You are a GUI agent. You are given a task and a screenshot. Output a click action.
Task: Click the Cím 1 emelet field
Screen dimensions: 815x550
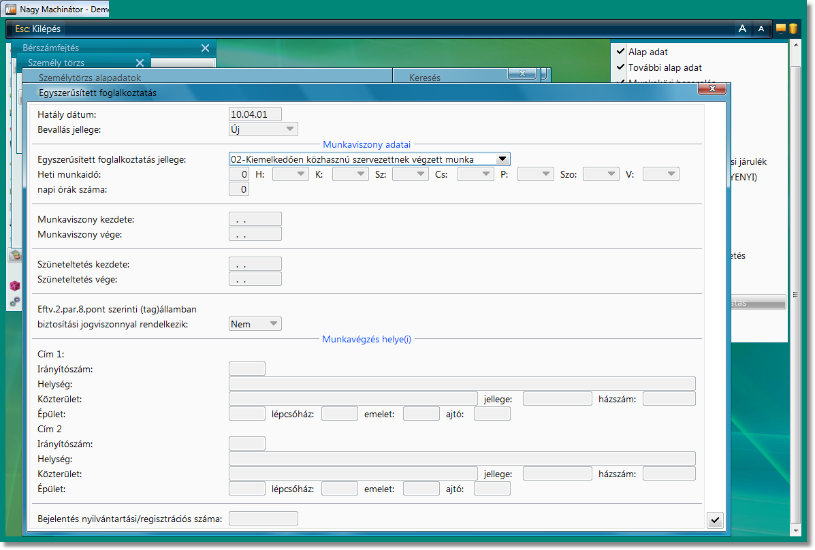(421, 414)
